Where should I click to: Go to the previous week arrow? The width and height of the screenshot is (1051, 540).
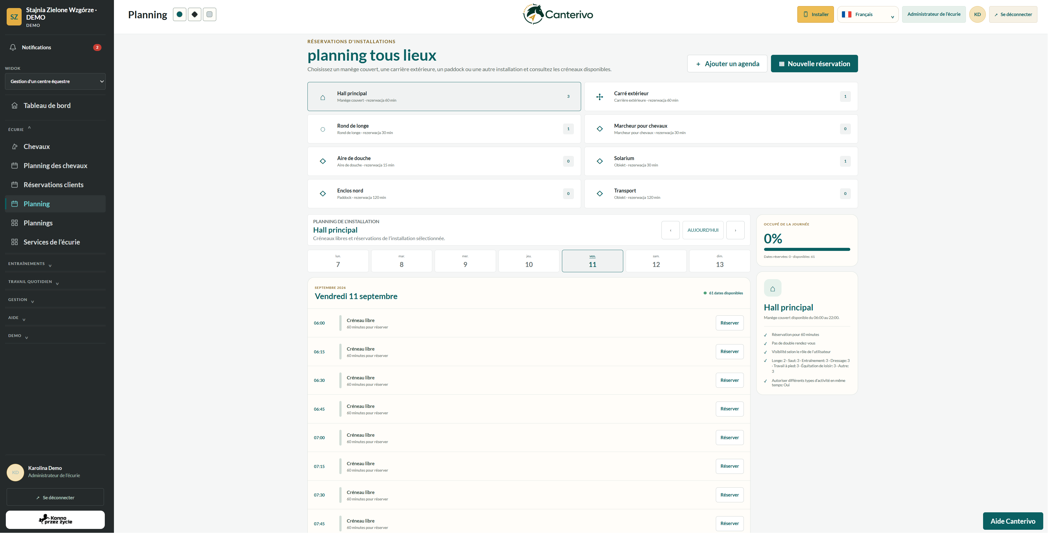pyautogui.click(x=670, y=230)
